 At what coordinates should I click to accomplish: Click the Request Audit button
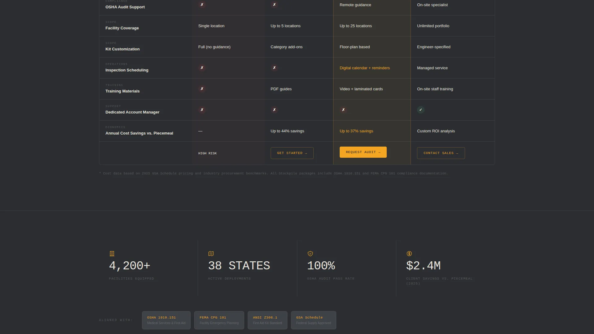363,152
